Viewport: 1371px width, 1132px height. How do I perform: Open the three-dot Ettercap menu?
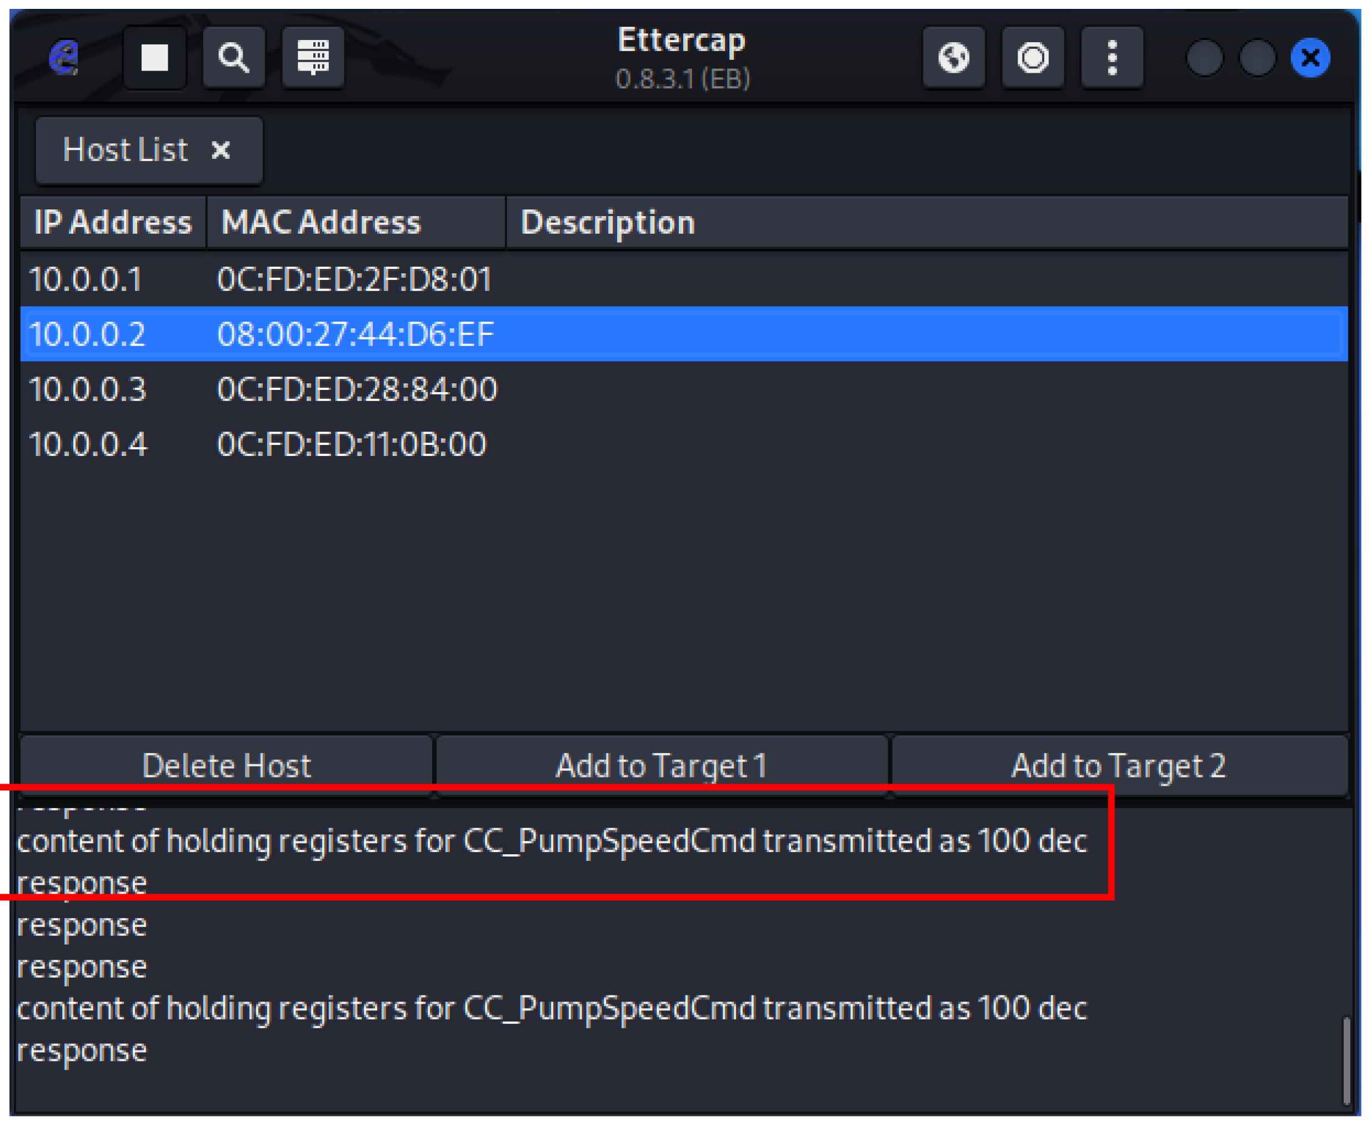(x=1112, y=57)
